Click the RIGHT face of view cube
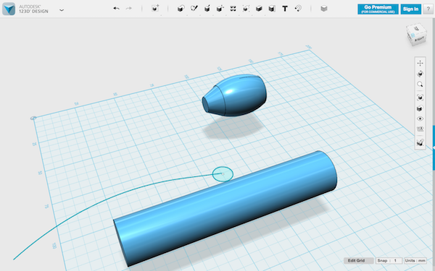 (x=420, y=39)
